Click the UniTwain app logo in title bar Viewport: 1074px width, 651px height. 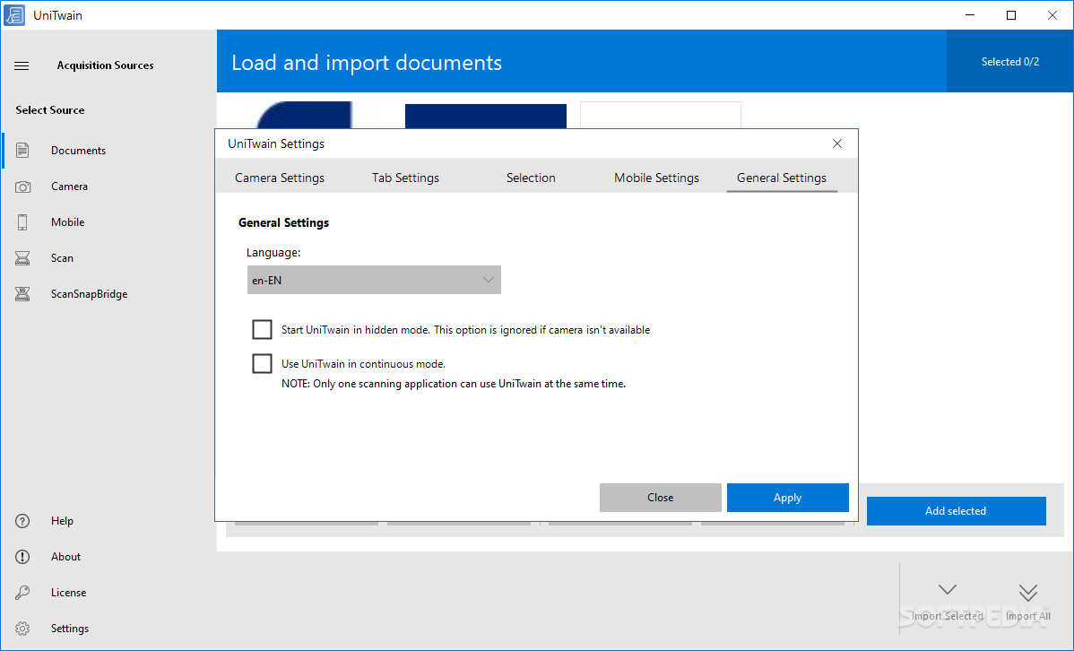click(13, 15)
